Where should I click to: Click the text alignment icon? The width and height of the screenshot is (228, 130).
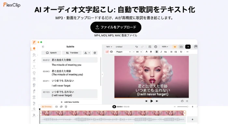171,52
